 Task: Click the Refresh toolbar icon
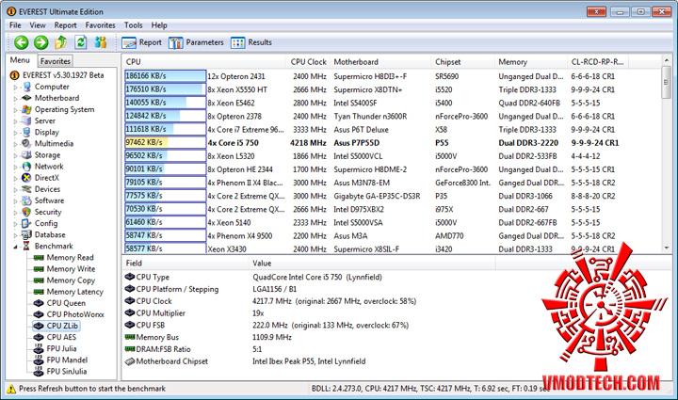click(x=80, y=42)
